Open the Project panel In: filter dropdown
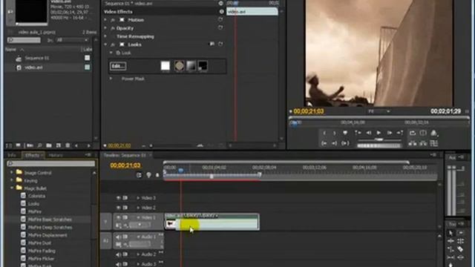This screenshot has width=475, height=267. [x=72, y=40]
